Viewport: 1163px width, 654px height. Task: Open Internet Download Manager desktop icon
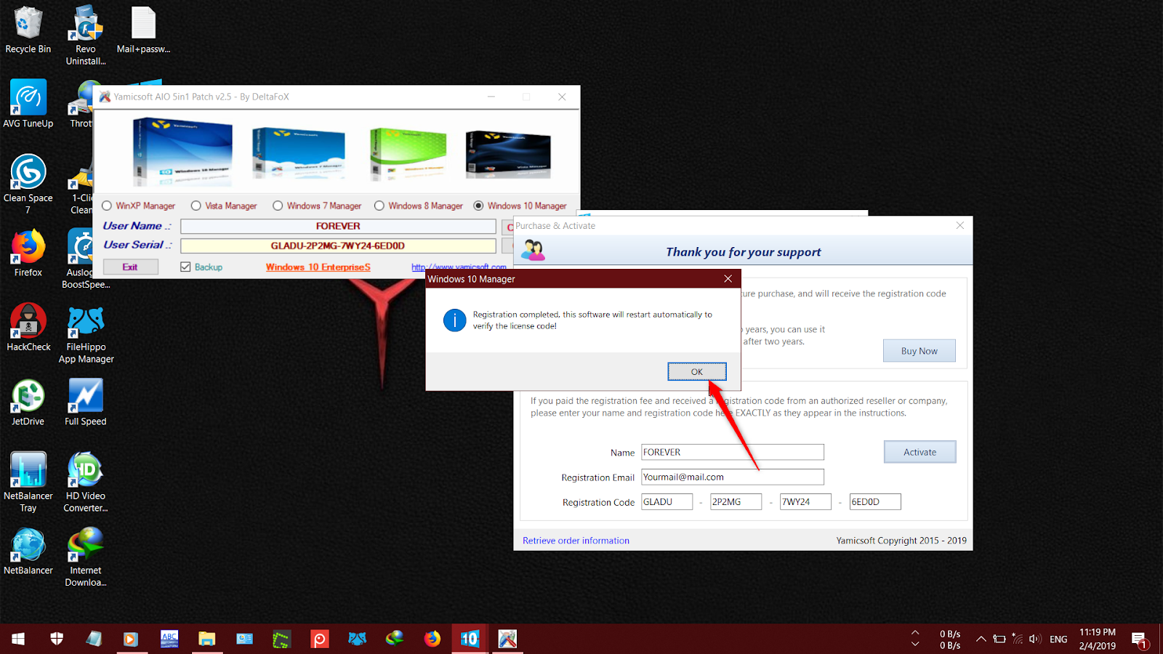[86, 557]
